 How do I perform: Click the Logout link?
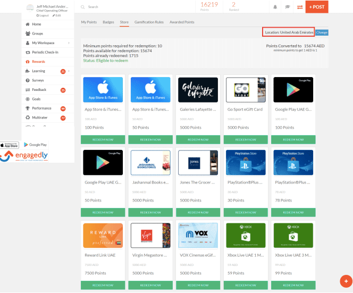43,15
